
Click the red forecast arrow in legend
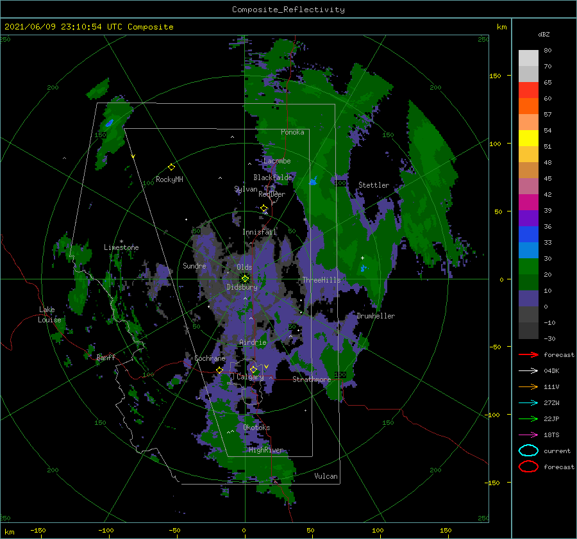528,354
